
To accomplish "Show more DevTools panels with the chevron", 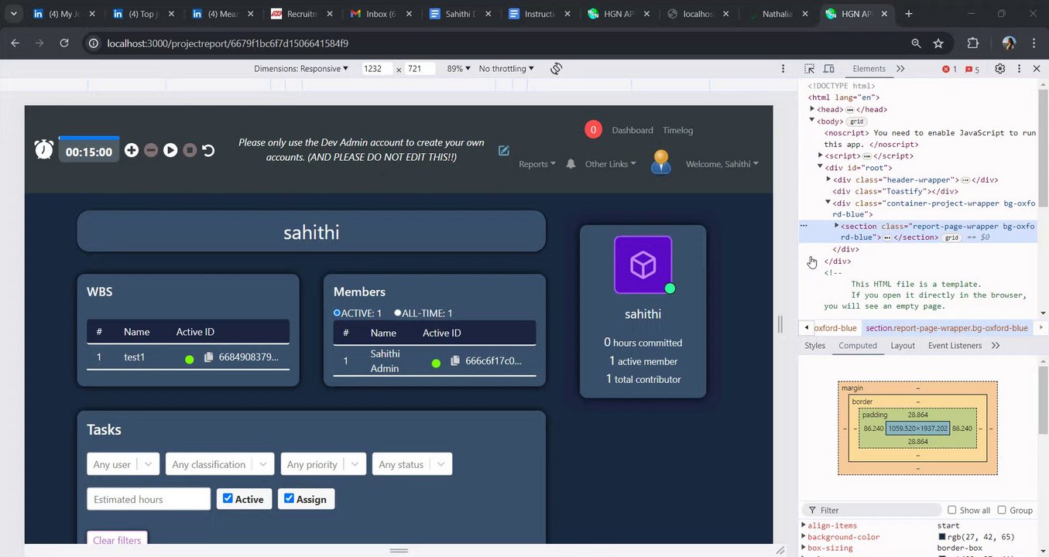I will [900, 69].
